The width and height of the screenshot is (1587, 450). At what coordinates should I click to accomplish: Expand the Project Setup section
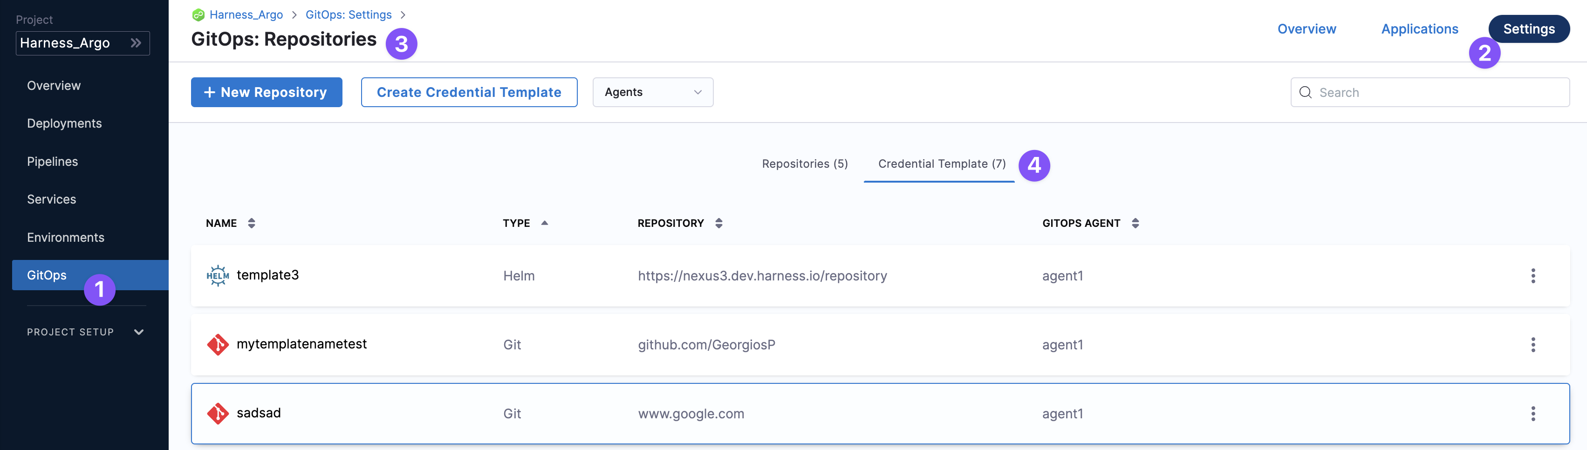point(138,332)
